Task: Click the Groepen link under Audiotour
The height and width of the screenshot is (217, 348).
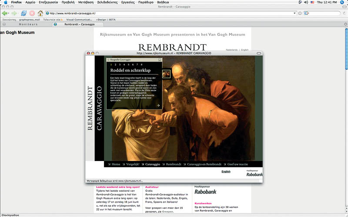Action: click(x=168, y=212)
